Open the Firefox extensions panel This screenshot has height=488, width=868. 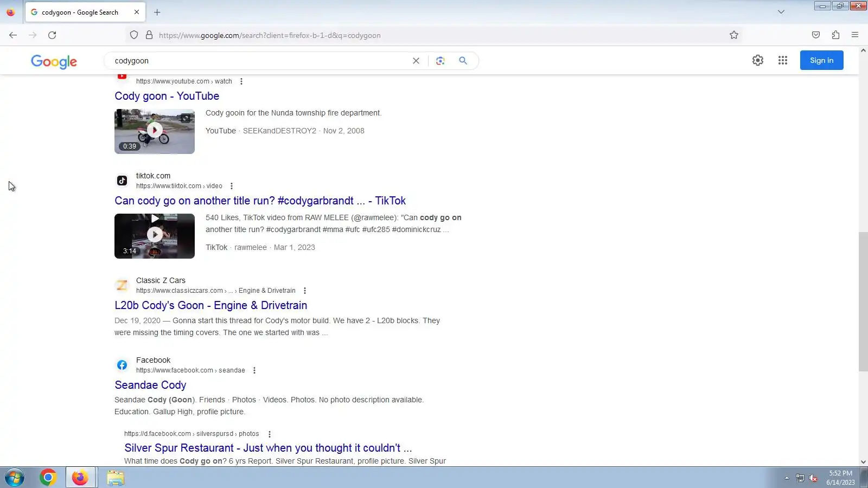pyautogui.click(x=835, y=35)
